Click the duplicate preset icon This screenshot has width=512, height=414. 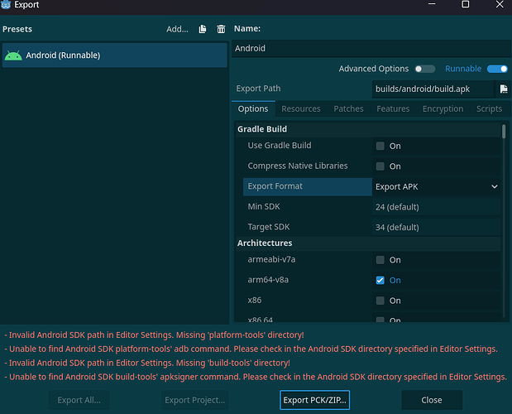tap(203, 29)
